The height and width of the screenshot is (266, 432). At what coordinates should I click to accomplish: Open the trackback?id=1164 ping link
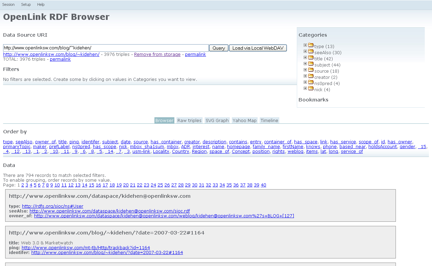86,247
